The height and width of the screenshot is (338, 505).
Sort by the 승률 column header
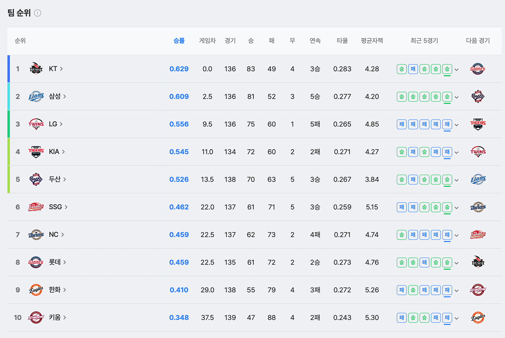pos(179,41)
